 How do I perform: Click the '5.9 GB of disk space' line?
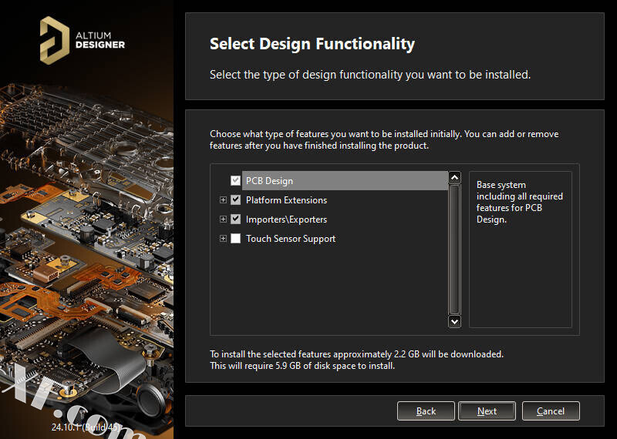pos(302,366)
